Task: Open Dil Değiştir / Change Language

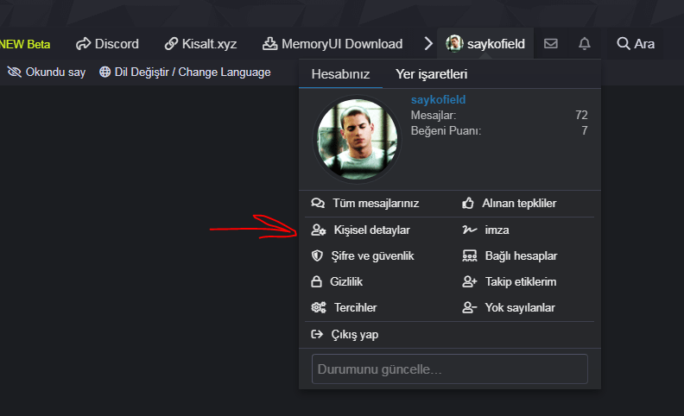Action: (x=185, y=72)
